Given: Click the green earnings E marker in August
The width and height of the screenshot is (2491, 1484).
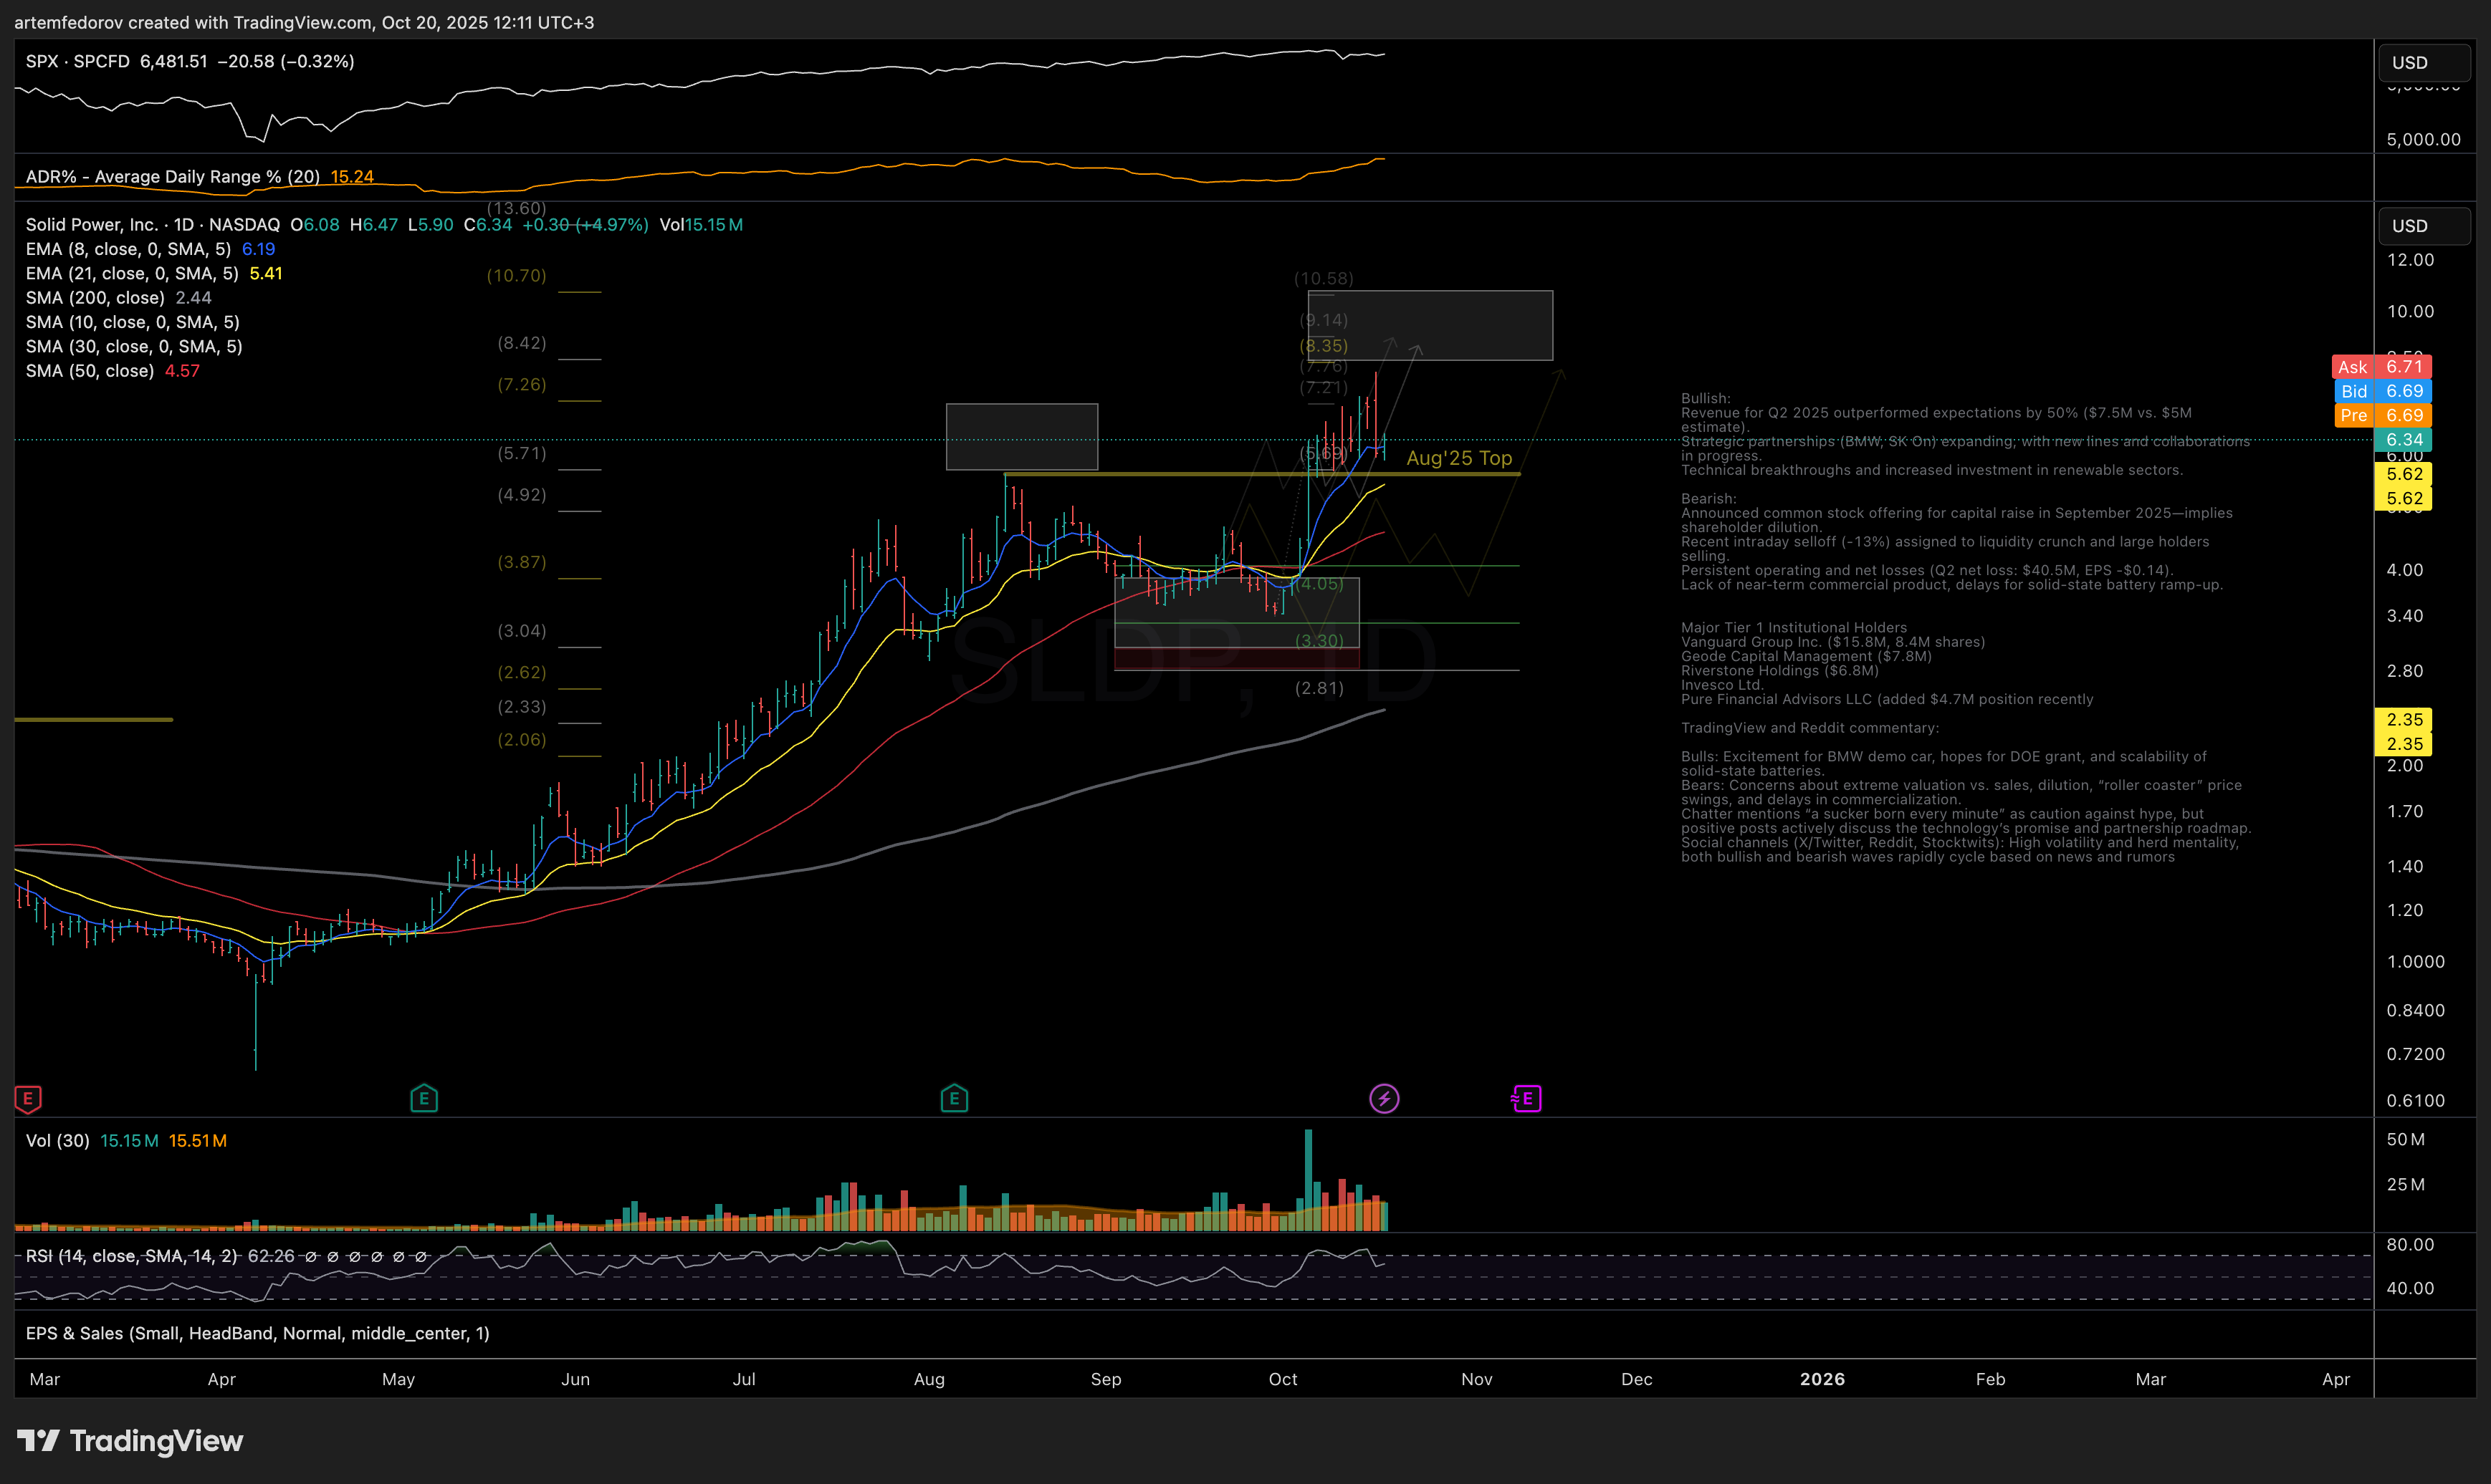Looking at the screenshot, I should [x=955, y=1099].
